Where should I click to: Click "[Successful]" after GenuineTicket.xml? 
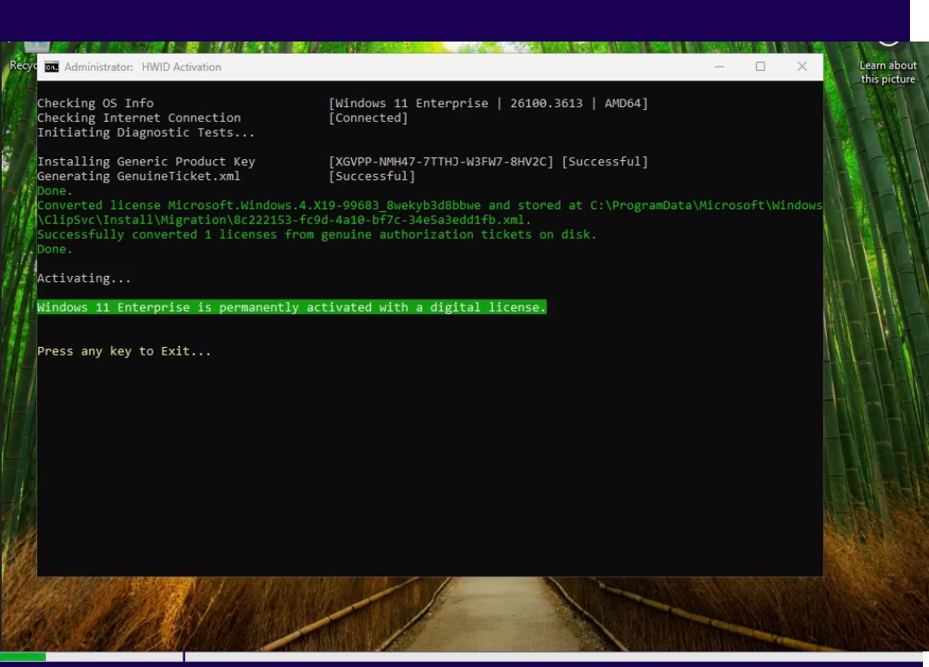371,176
